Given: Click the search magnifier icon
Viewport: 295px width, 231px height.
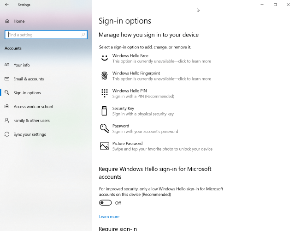Looking at the screenshot, I should coord(83,35).
